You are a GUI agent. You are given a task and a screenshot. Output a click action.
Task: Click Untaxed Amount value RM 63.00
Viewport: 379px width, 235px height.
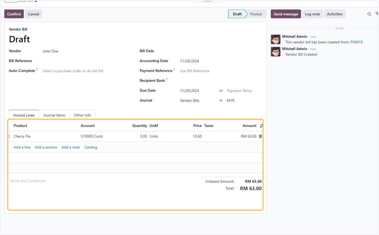(253, 181)
